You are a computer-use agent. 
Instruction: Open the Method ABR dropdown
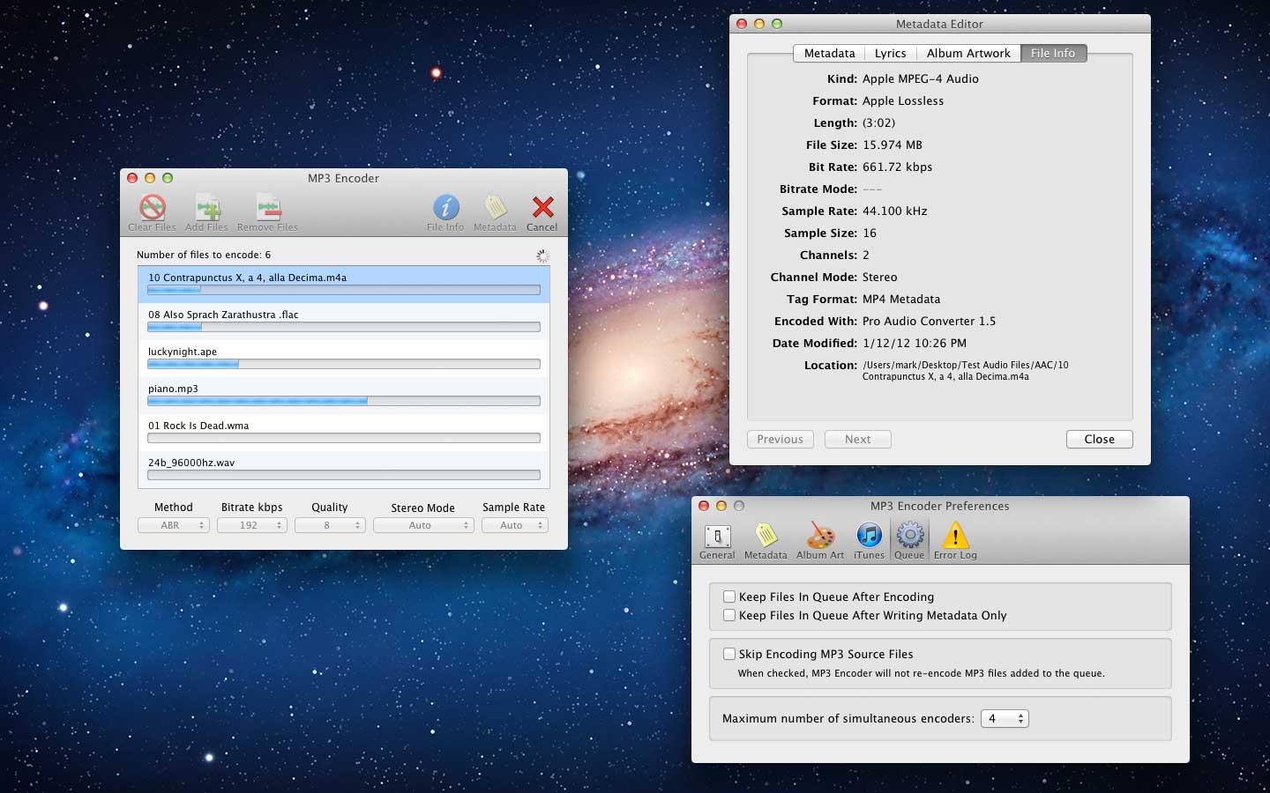tap(173, 525)
